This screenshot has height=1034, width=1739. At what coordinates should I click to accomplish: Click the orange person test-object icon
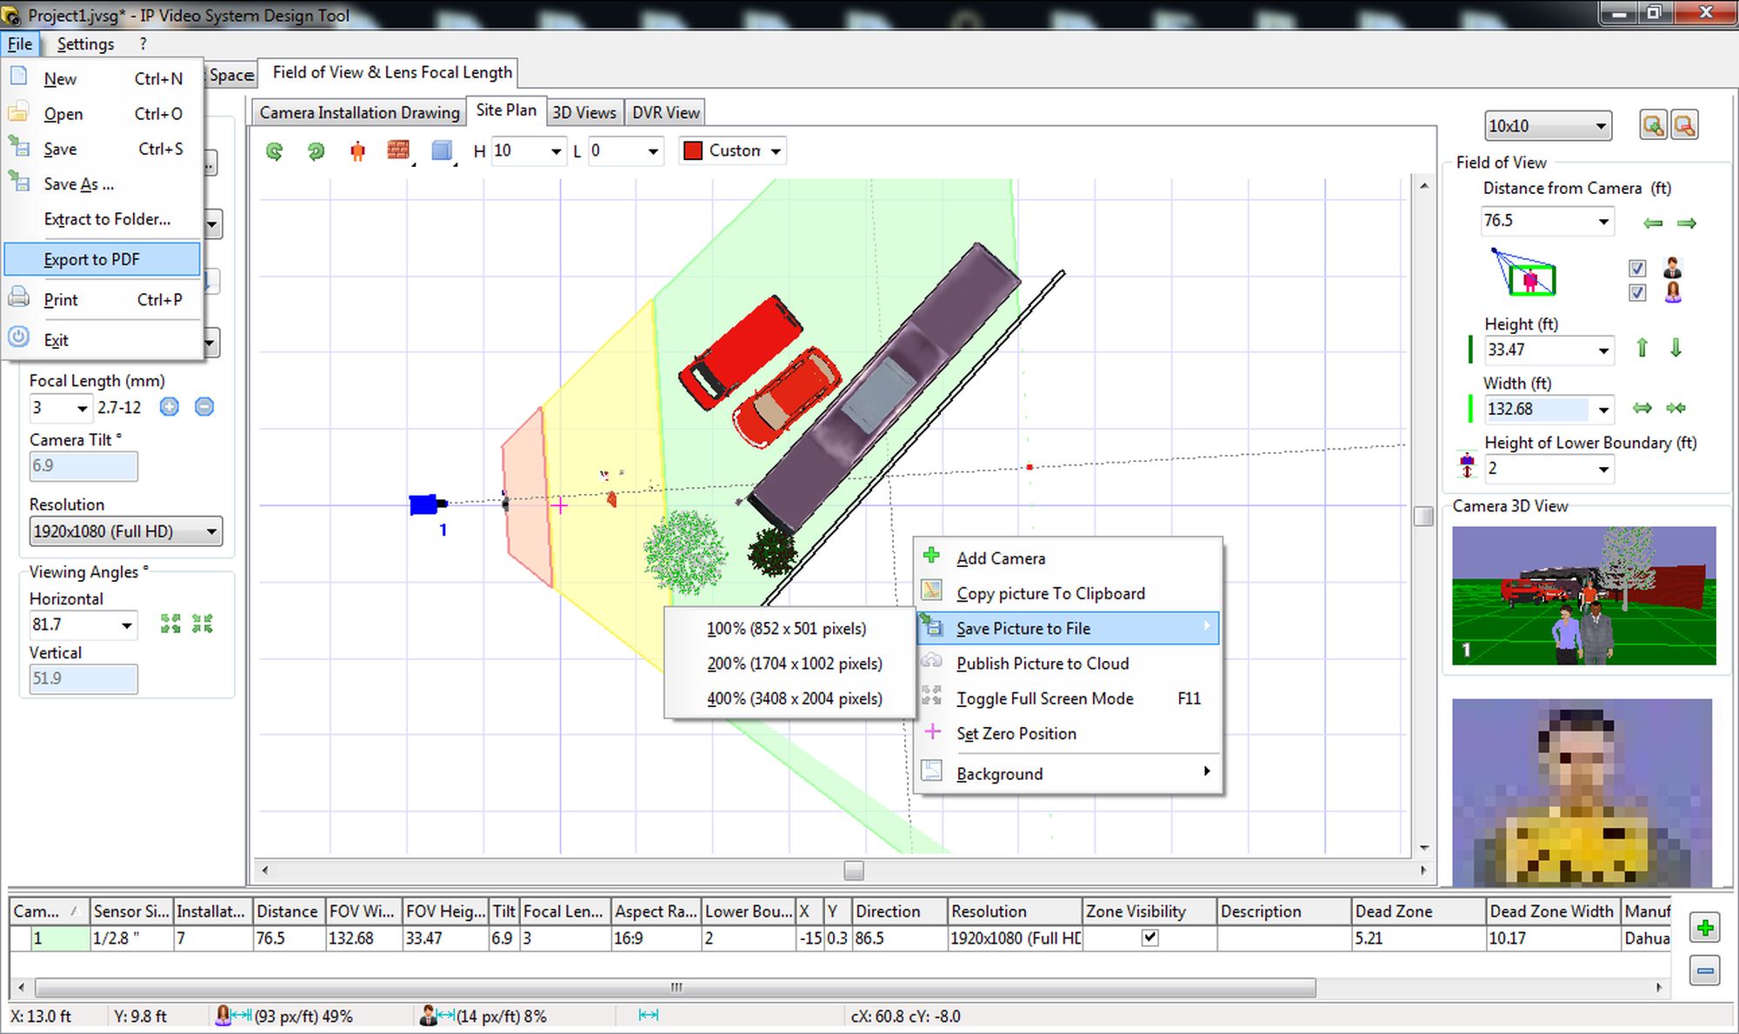click(x=357, y=151)
